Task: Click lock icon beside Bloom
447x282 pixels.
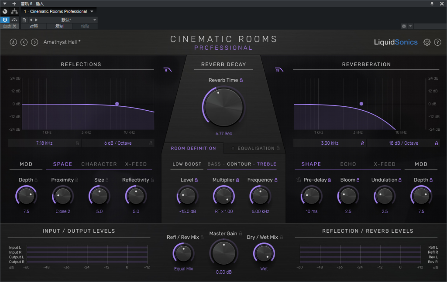Action: tap(358, 180)
